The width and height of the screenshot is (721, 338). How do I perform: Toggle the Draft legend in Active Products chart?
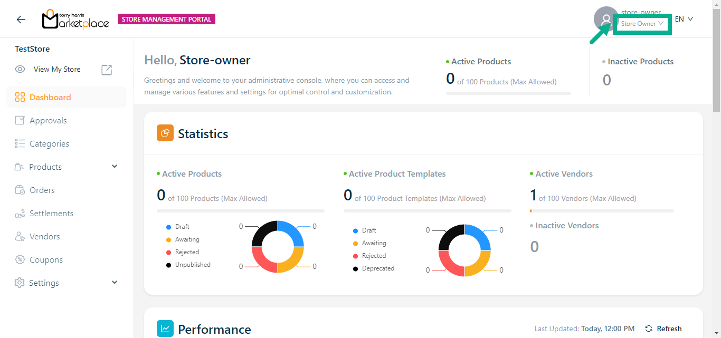point(182,227)
